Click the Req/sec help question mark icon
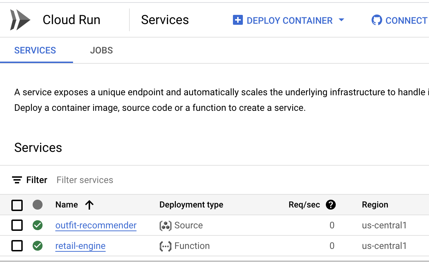 pos(330,205)
